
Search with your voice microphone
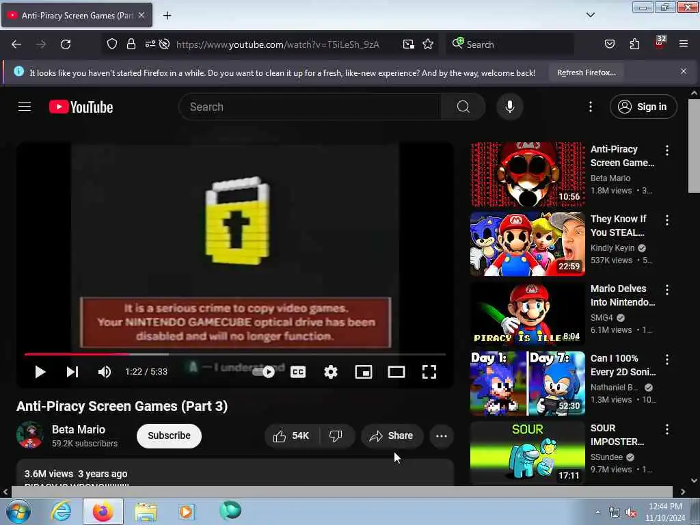coord(509,107)
